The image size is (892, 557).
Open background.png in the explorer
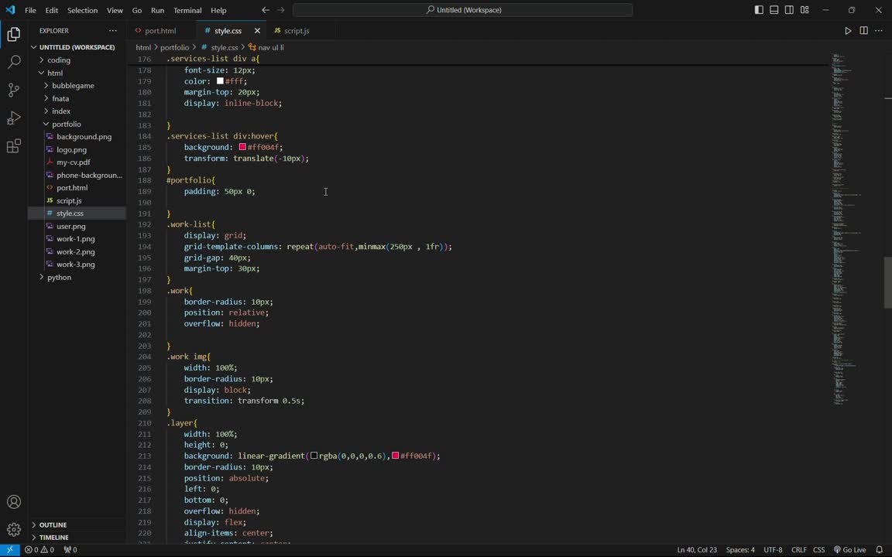pos(84,137)
